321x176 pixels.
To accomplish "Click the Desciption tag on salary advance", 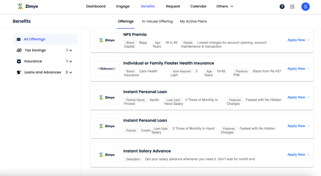I will (x=133, y=159).
